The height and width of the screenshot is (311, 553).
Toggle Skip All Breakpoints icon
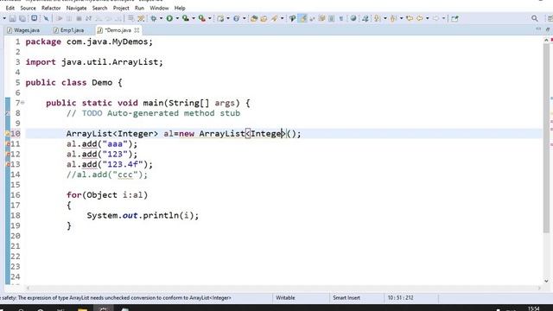tap(46, 18)
